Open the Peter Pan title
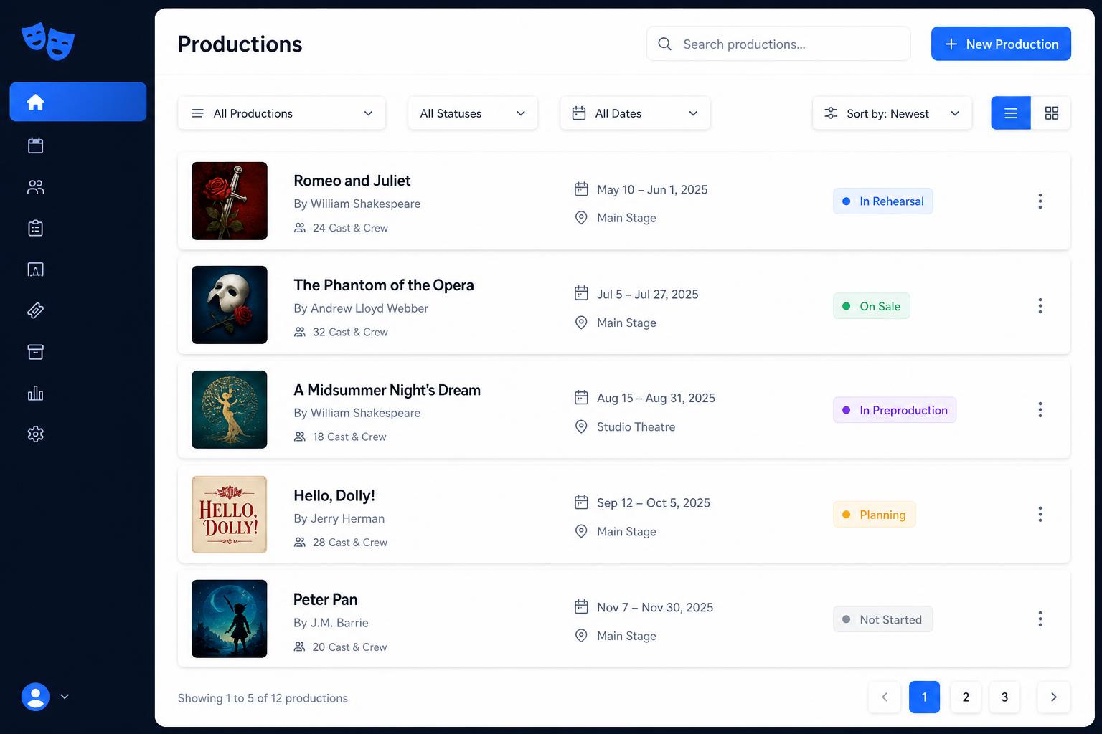This screenshot has width=1102, height=734. coord(325,599)
